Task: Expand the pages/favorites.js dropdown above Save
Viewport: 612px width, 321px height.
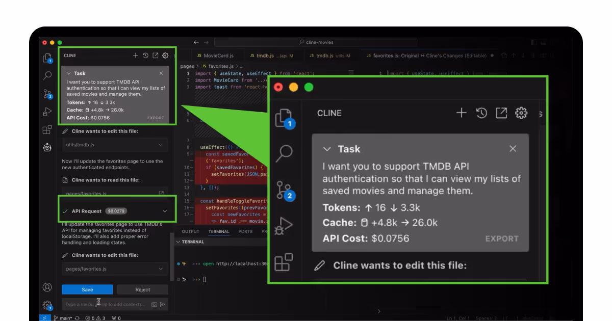Action: [161, 269]
